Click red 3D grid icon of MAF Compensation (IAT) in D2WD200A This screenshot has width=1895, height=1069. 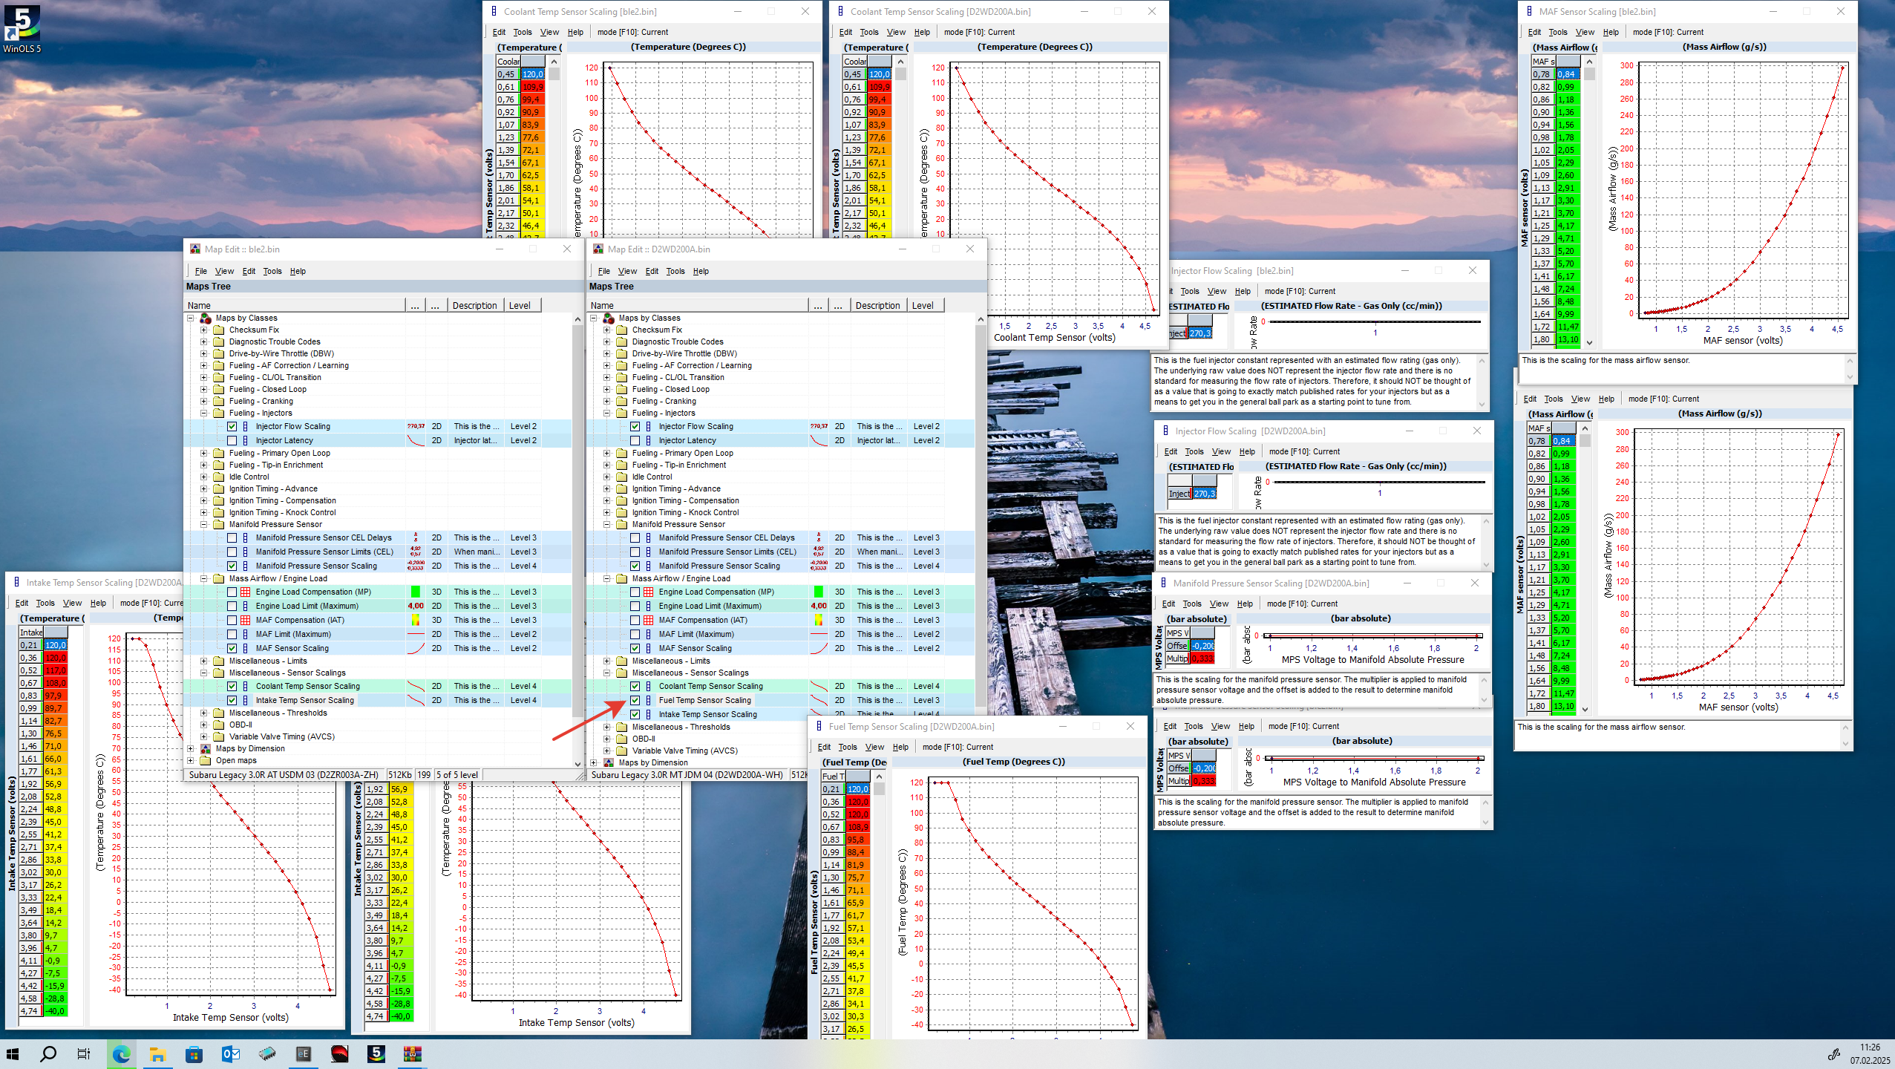pyautogui.click(x=648, y=620)
